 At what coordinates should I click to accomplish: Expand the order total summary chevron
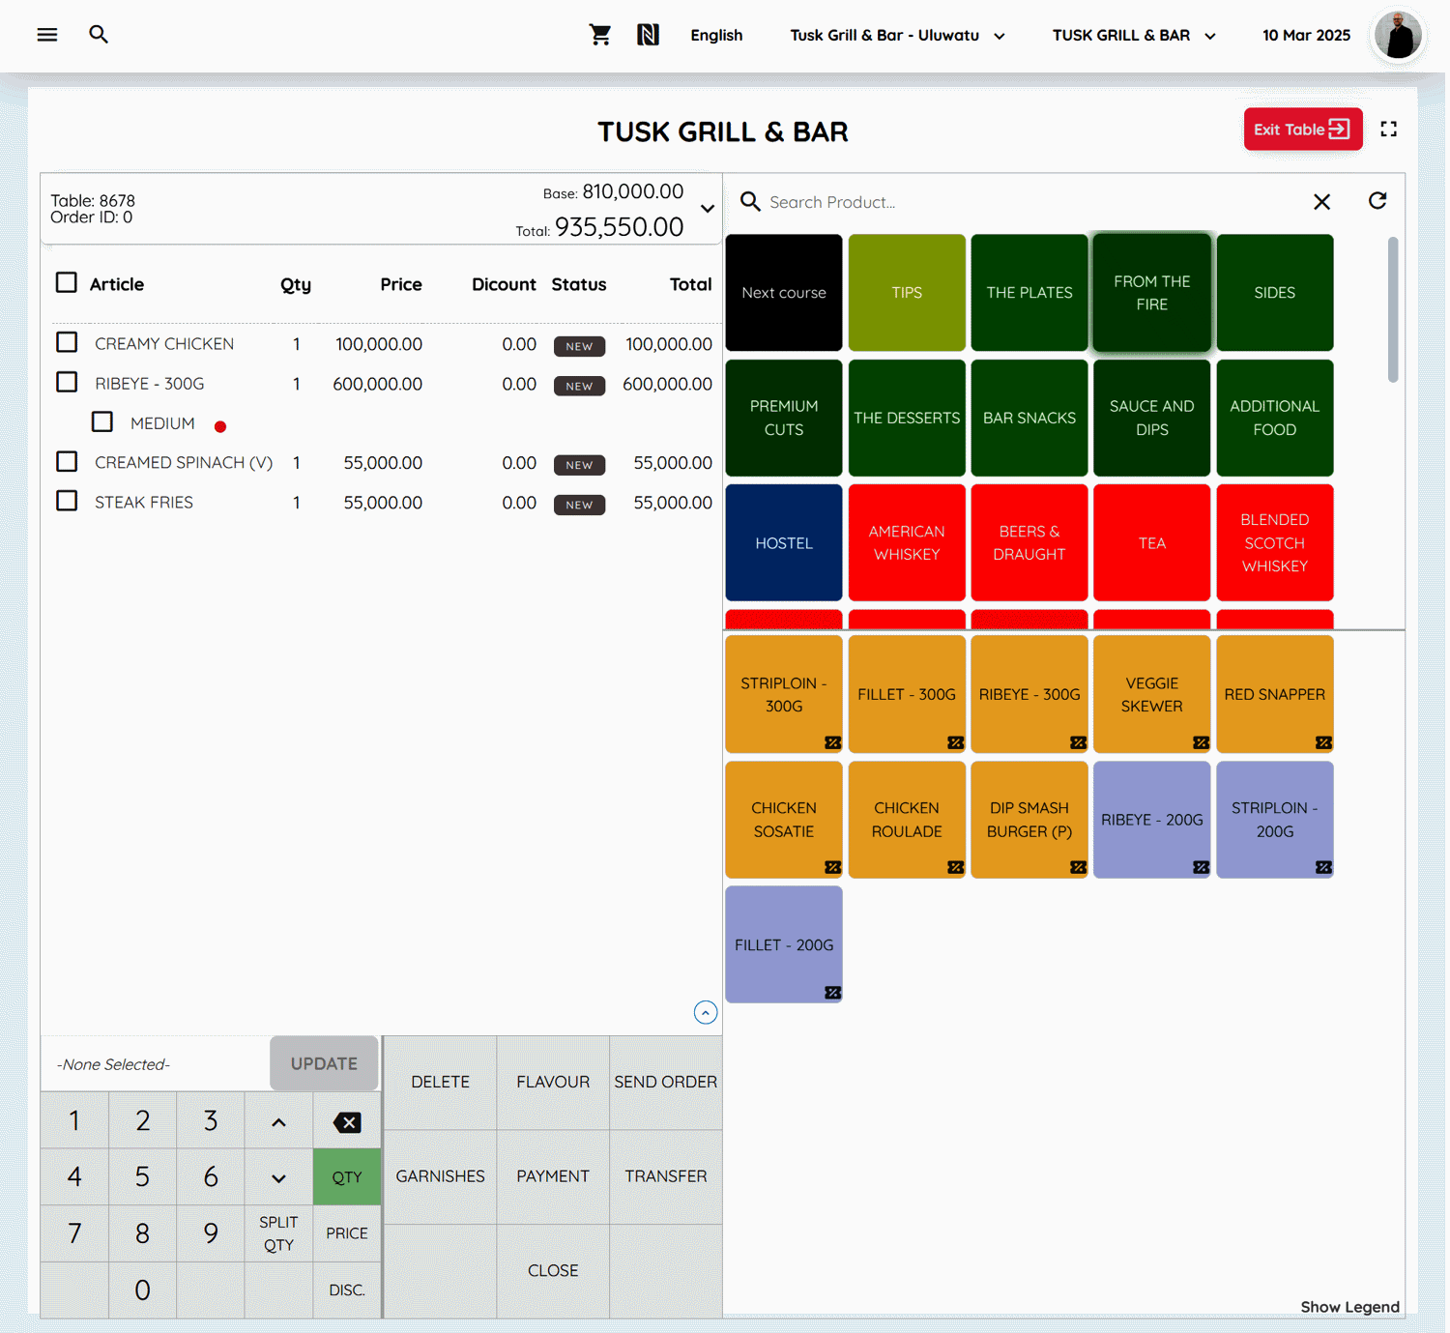[707, 208]
